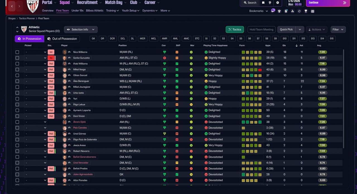The height and width of the screenshot is (194, 357).
Task: Click Nico Williams' Int status badge
Action: pyautogui.click(x=51, y=52)
